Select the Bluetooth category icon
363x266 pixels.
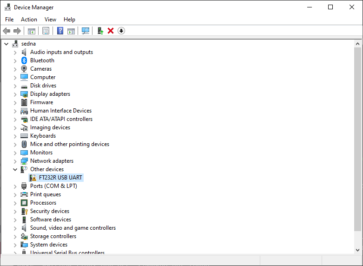(24, 60)
